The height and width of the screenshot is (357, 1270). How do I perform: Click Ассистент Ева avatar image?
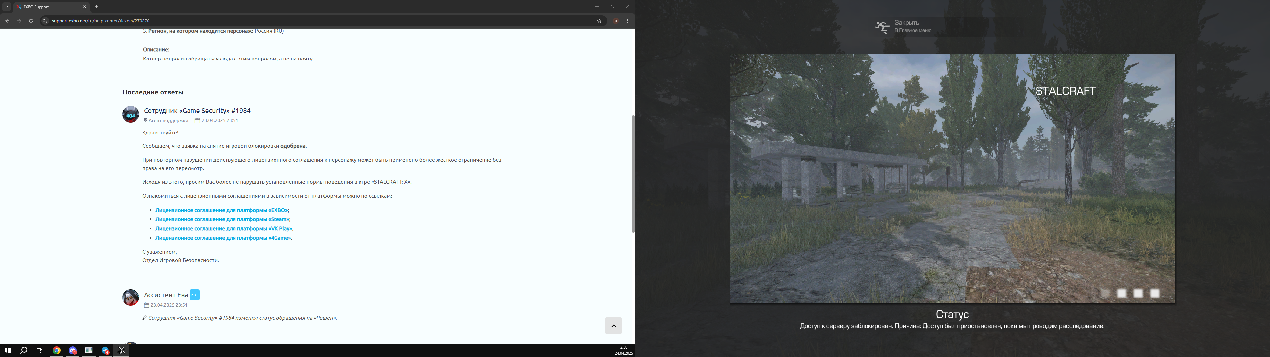pos(131,298)
